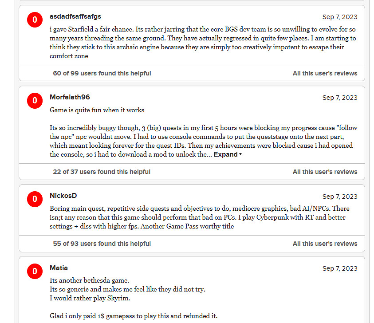Click the date on NickosD's review
Viewport: 374px width, 323px height.
coord(339,196)
